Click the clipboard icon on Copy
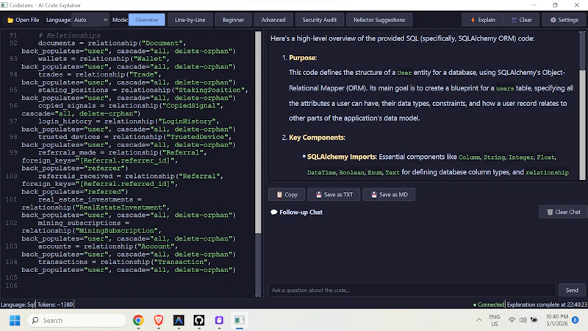Viewport: 588px width, 331px height. tap(279, 194)
